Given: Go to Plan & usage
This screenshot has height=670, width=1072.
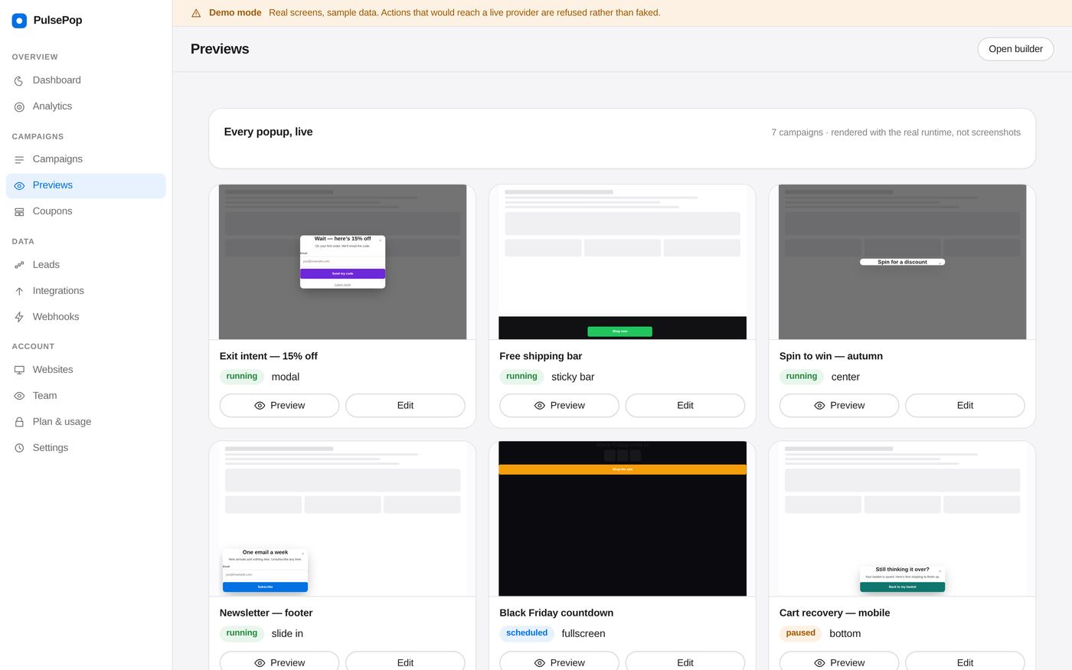Looking at the screenshot, I should click(x=86, y=422).
